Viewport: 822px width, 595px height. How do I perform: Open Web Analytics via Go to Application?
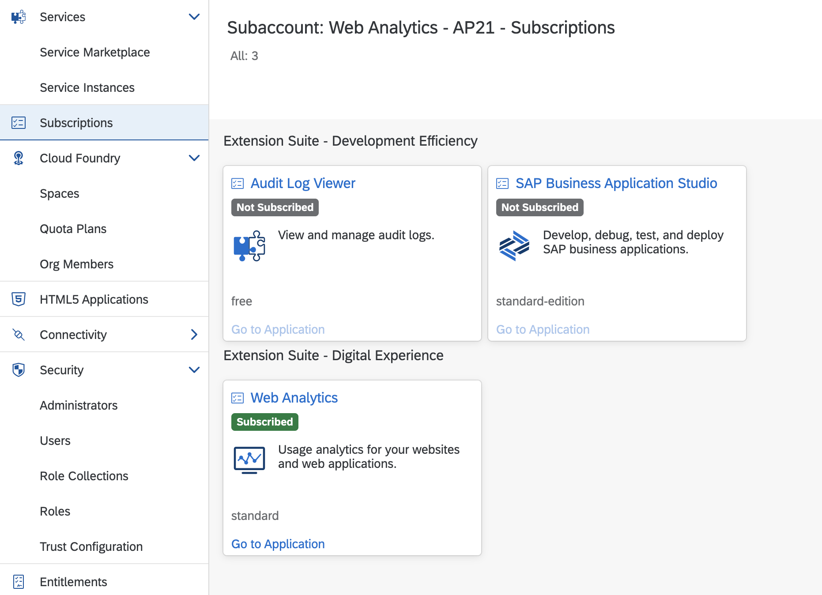coord(278,544)
